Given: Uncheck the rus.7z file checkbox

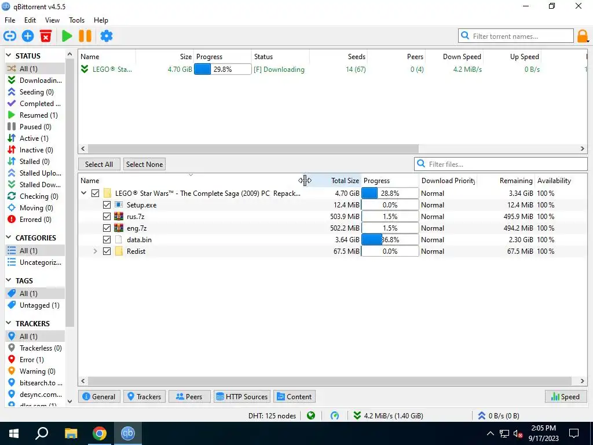Looking at the screenshot, I should click(x=107, y=217).
